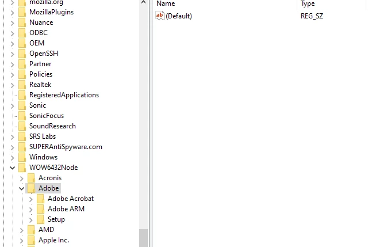Select the Adobe ARM key label
This screenshot has width=368, height=247.
click(66, 209)
